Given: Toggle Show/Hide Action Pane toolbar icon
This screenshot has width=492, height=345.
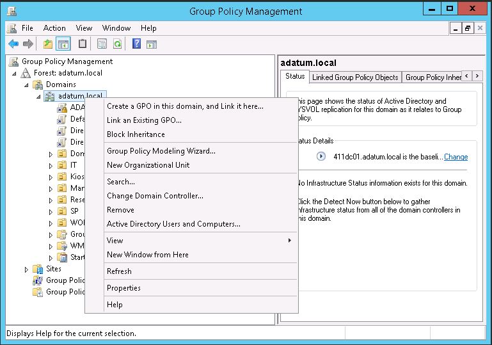Looking at the screenshot, I should pyautogui.click(x=152, y=44).
